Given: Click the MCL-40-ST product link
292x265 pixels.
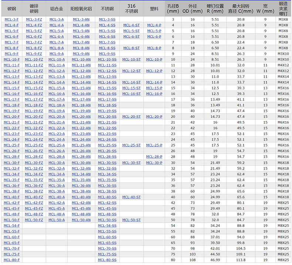Looking at the screenshot, I should (x=131, y=197).
